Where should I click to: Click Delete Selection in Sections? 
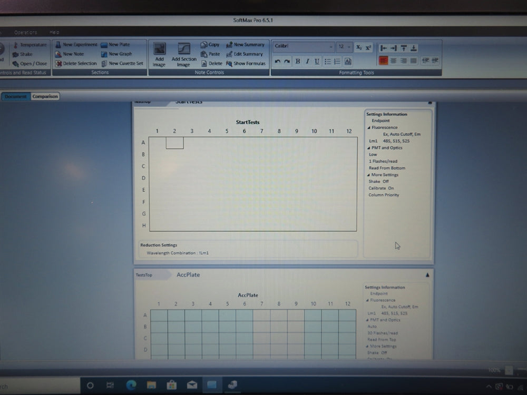point(75,63)
